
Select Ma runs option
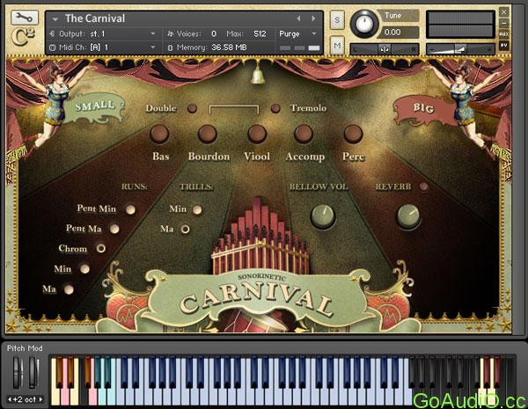[69, 289]
